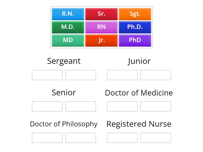
Task: Click the right slot beneath Senior
Action: pyautogui.click(x=81, y=106)
